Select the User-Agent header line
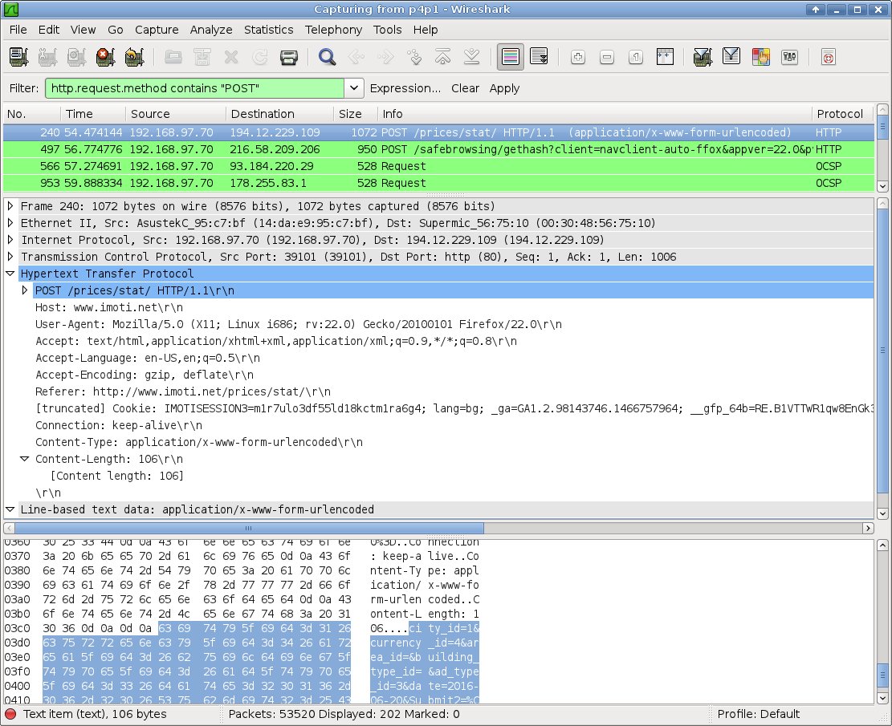 pos(299,324)
